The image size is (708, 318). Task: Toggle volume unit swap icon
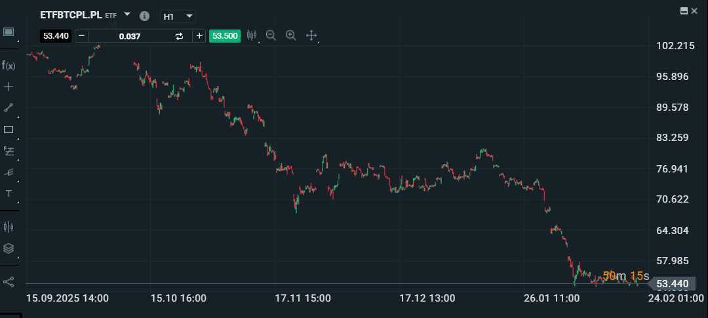[179, 36]
